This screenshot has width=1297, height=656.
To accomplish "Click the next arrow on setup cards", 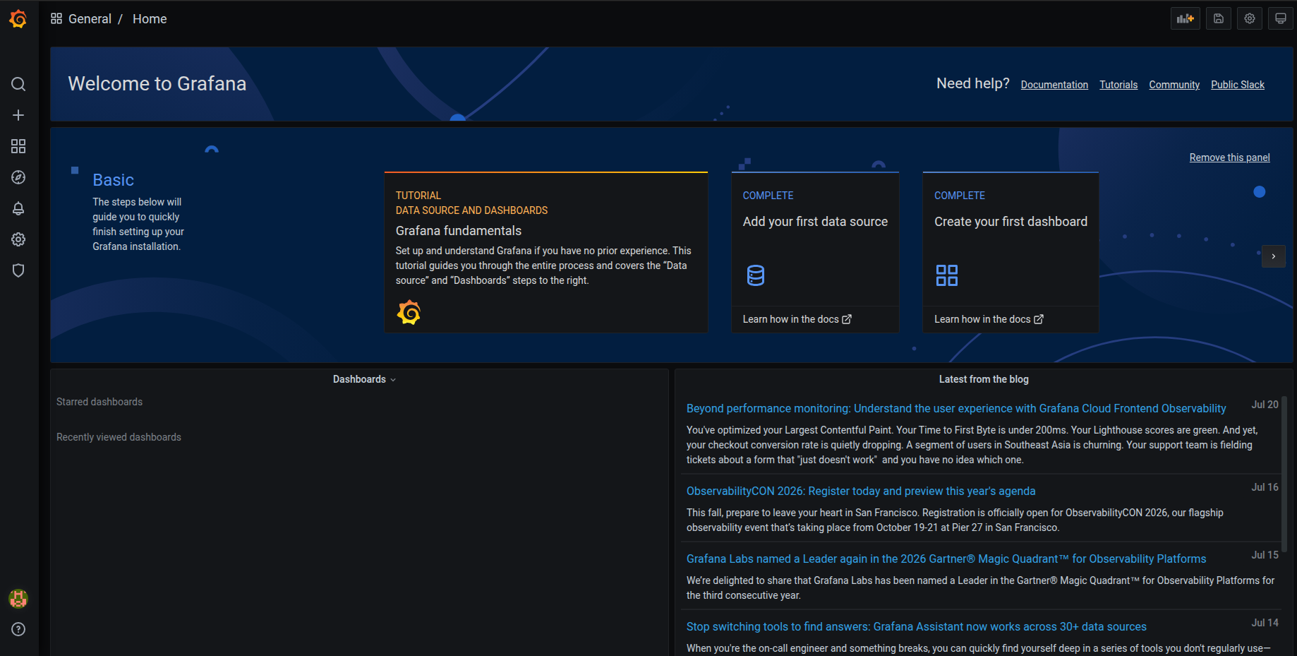I will (x=1274, y=256).
